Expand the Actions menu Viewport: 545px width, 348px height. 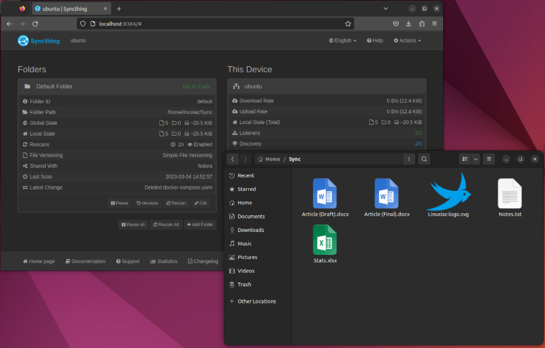point(407,40)
